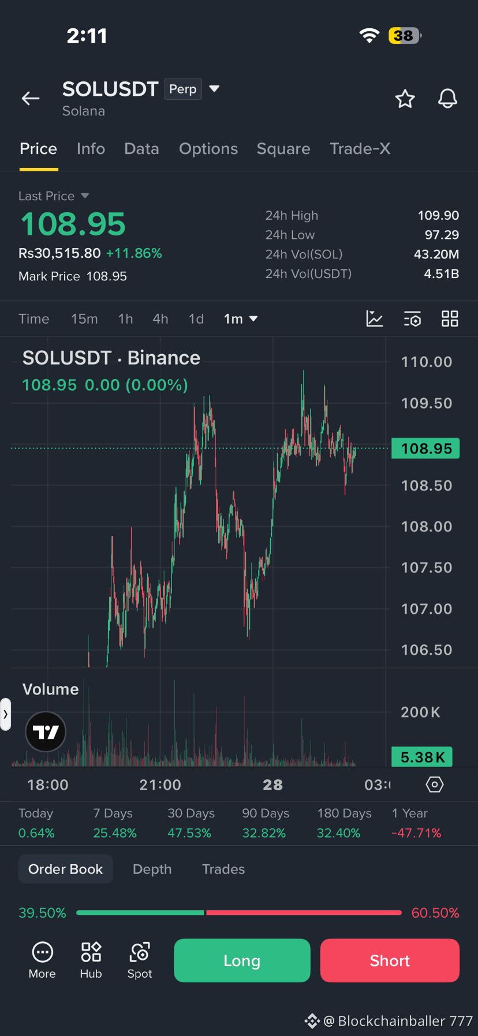Tap the 90 Days 32.82% performance

pyautogui.click(x=266, y=823)
